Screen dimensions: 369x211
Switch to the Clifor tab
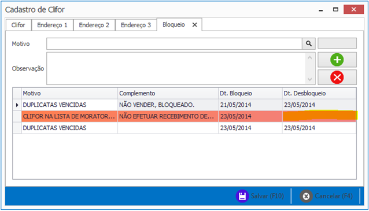(19, 25)
